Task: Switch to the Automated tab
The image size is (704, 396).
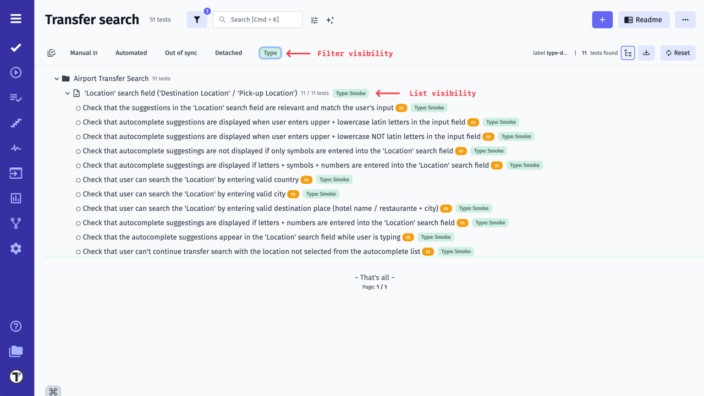Action: tap(131, 53)
